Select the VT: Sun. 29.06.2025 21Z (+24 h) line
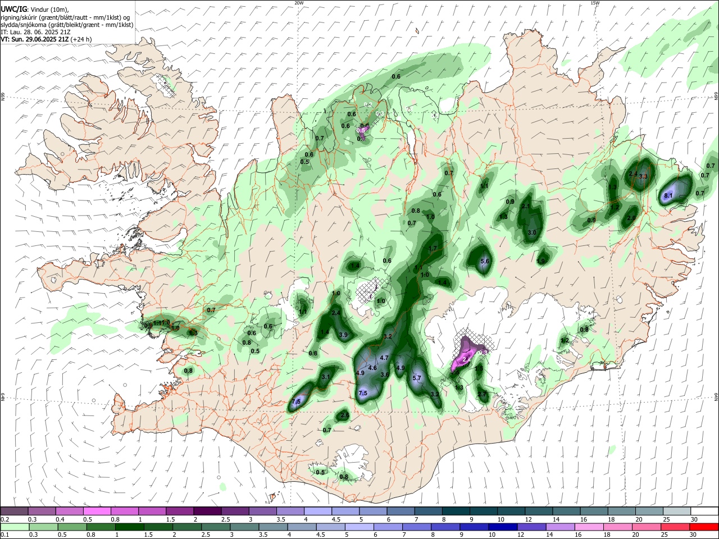This screenshot has height=539, width=719. pyautogui.click(x=46, y=39)
